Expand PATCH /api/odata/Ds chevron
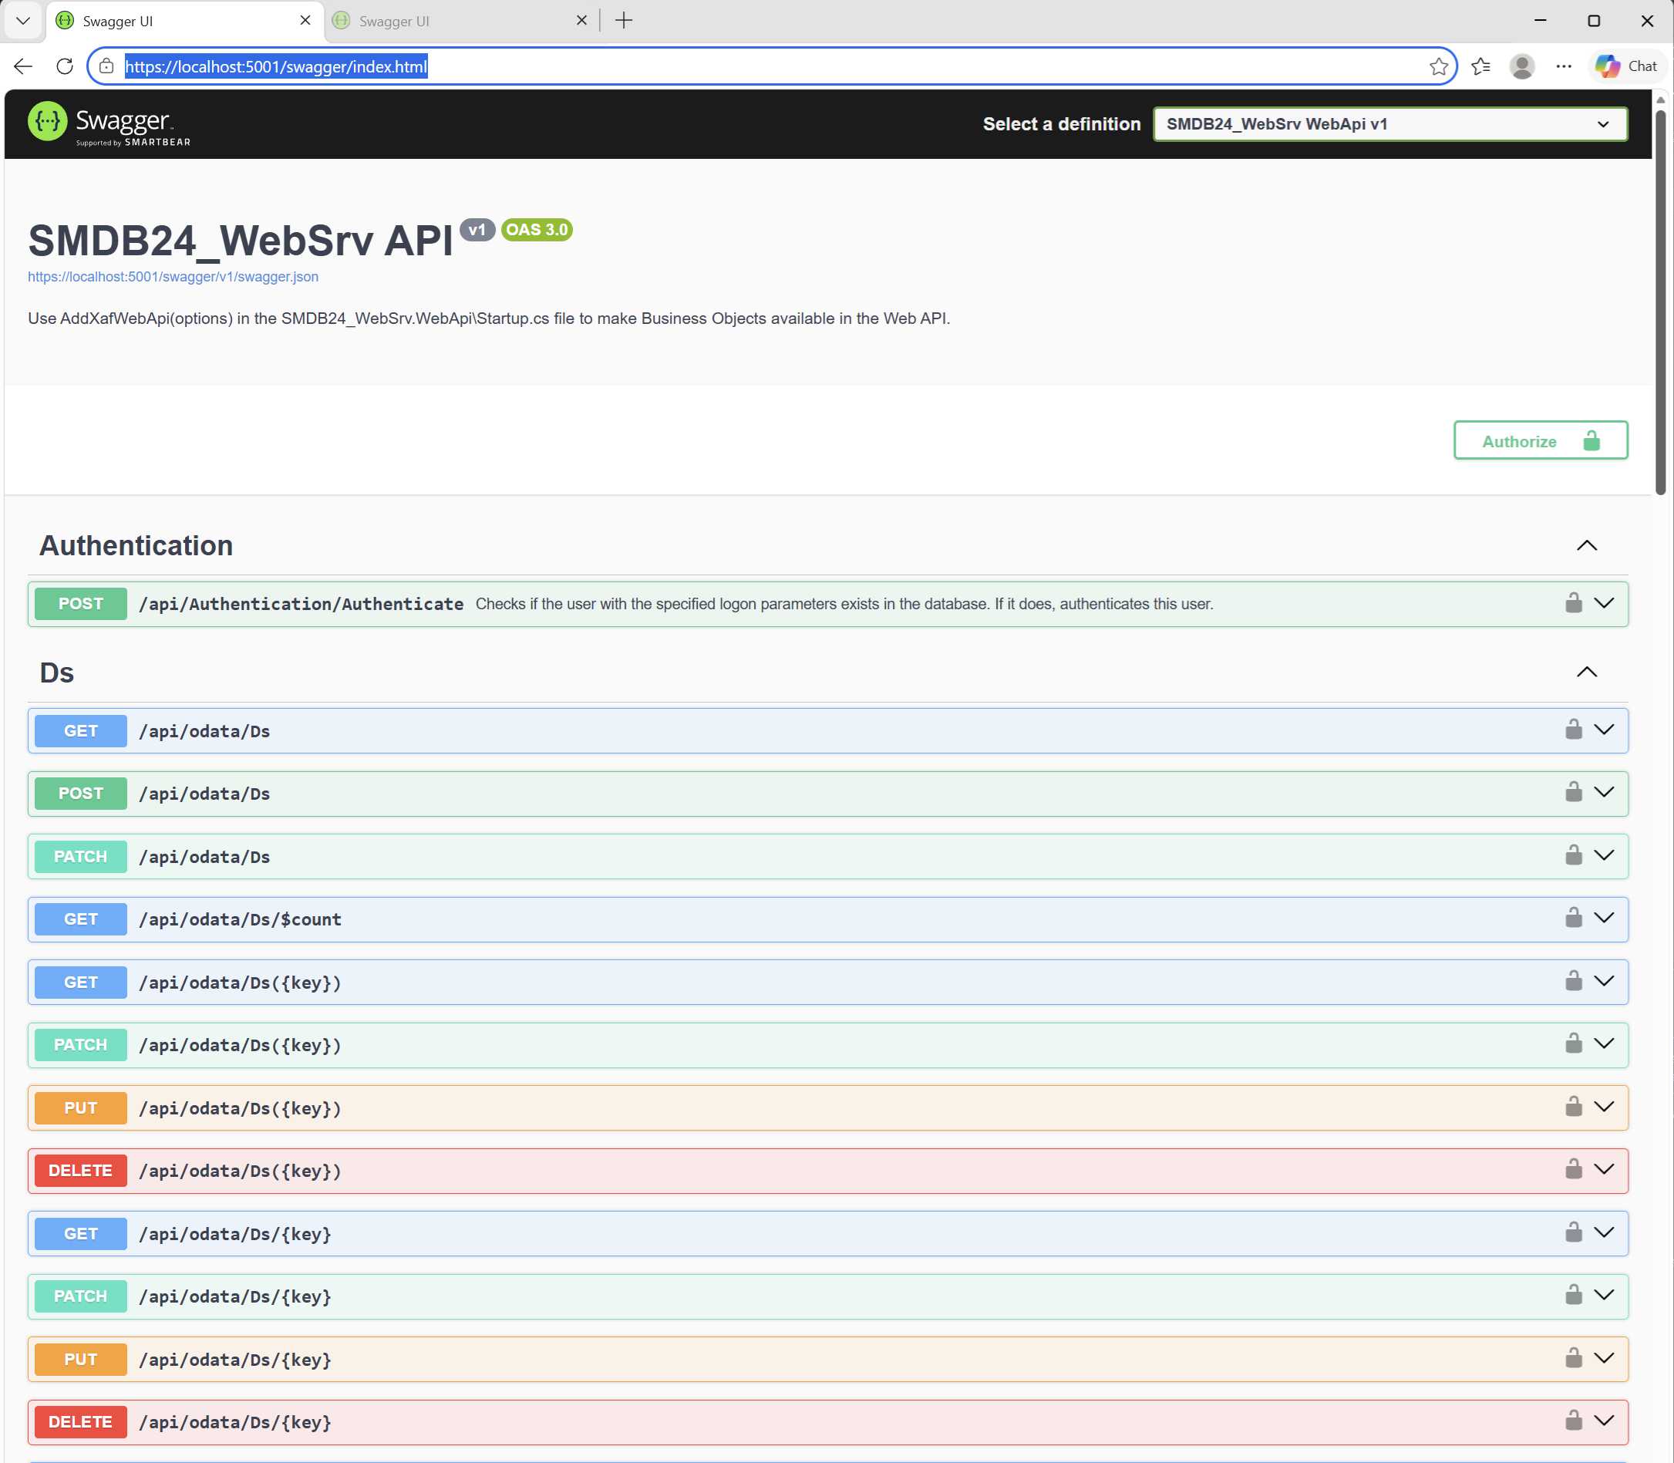Screen dimensions: 1674x1463 coord(1604,855)
